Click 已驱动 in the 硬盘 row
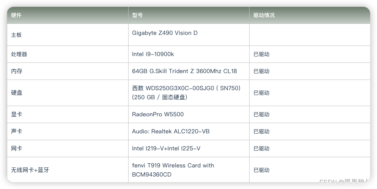 [261, 93]
